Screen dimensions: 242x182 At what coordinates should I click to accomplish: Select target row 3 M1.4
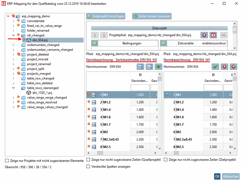click(198, 110)
